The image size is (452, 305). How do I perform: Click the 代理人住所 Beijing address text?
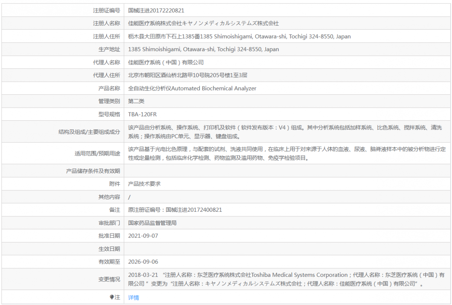click(188, 75)
